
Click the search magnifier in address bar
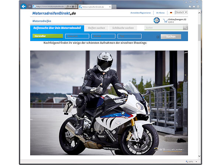pyautogui.click(x=67, y=7)
